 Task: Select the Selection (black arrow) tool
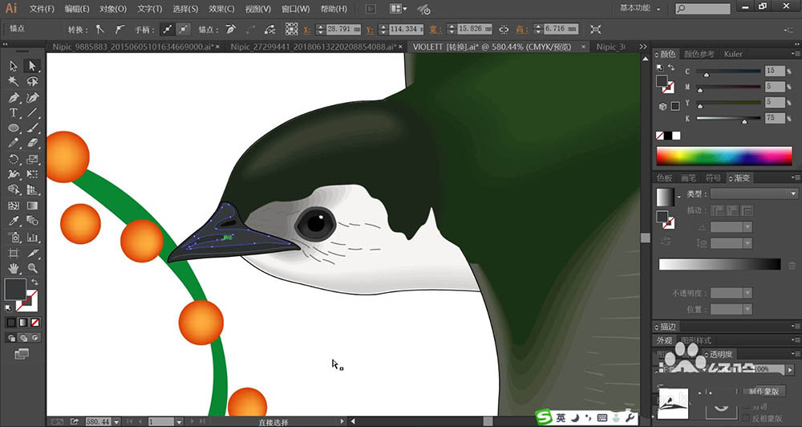tap(14, 66)
